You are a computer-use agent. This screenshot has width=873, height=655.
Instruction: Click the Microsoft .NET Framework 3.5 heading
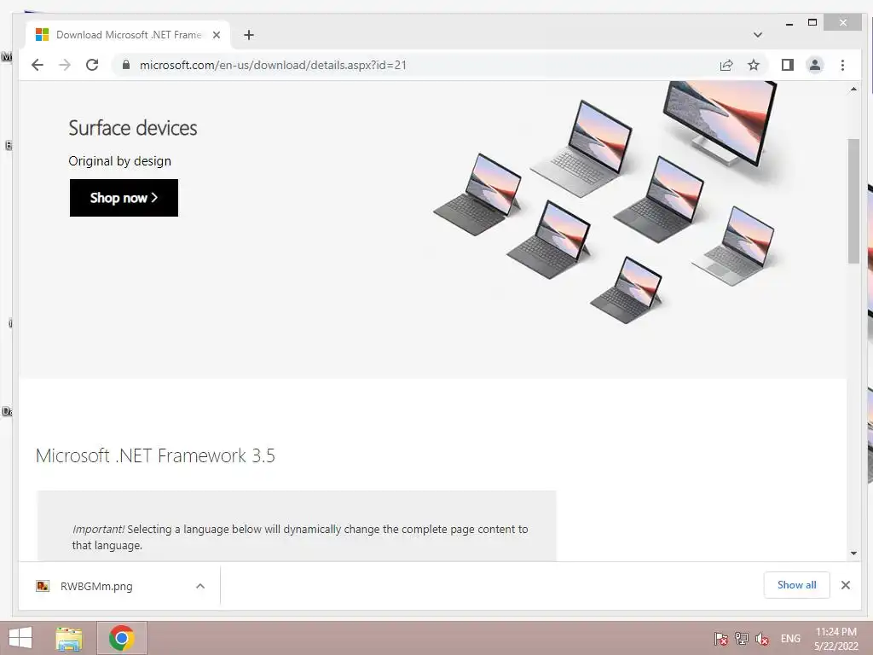click(x=155, y=455)
